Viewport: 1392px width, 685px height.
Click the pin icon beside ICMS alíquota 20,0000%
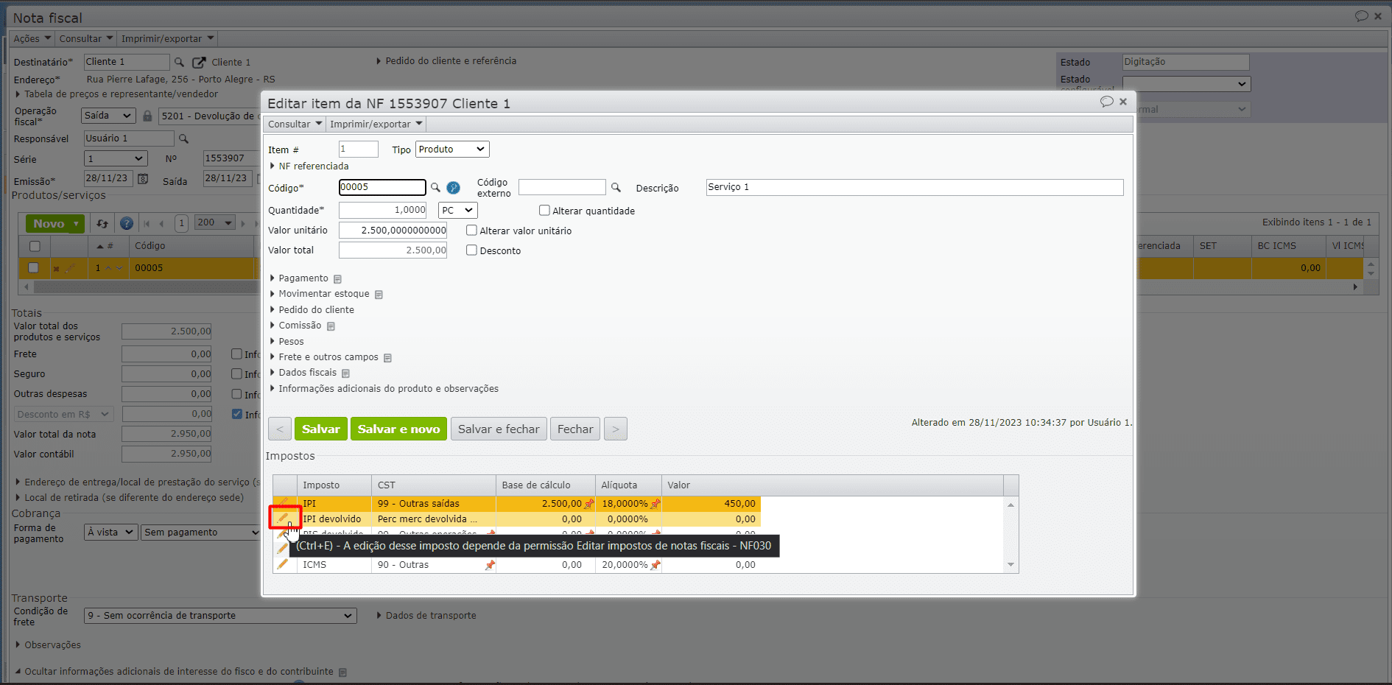pyautogui.click(x=655, y=565)
